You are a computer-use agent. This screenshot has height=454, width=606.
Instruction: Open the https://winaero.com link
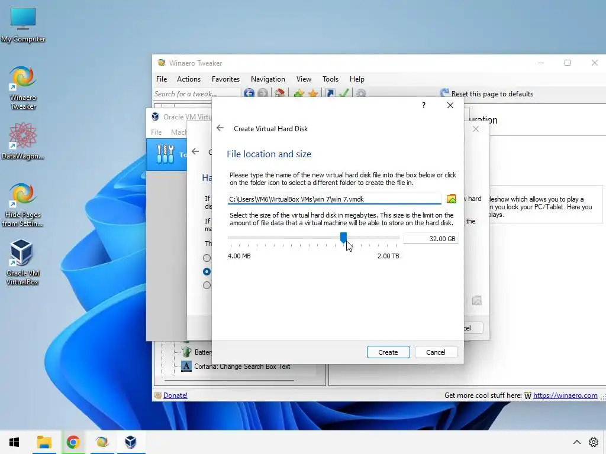(565, 395)
